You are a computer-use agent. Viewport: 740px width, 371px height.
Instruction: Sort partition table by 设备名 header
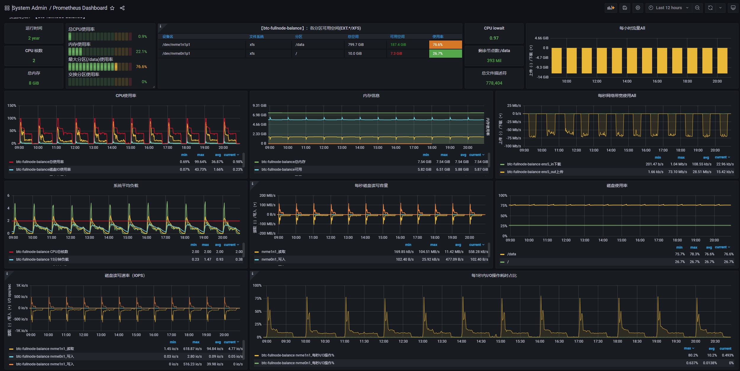click(x=168, y=37)
